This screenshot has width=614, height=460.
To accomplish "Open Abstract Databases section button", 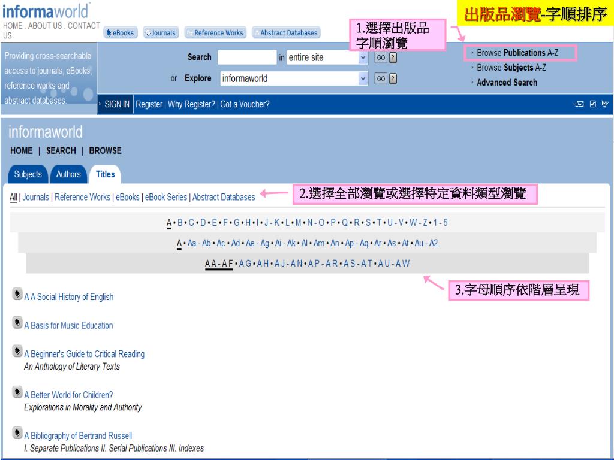I will click(286, 33).
